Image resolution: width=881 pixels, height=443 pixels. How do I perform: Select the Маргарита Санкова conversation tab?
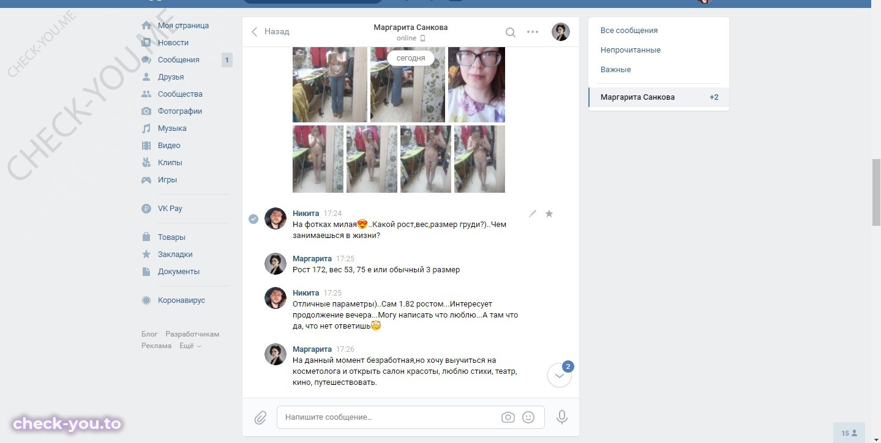[x=659, y=97]
